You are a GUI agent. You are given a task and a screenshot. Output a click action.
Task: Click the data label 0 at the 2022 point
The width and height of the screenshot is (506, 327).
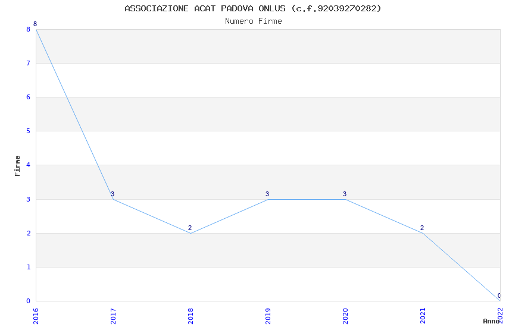coord(499,295)
